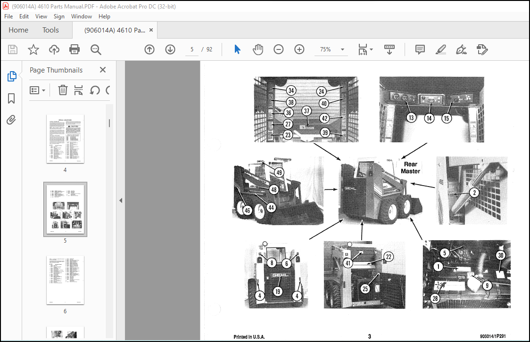The image size is (530, 342).
Task: Open the File menu
Action: click(x=8, y=16)
